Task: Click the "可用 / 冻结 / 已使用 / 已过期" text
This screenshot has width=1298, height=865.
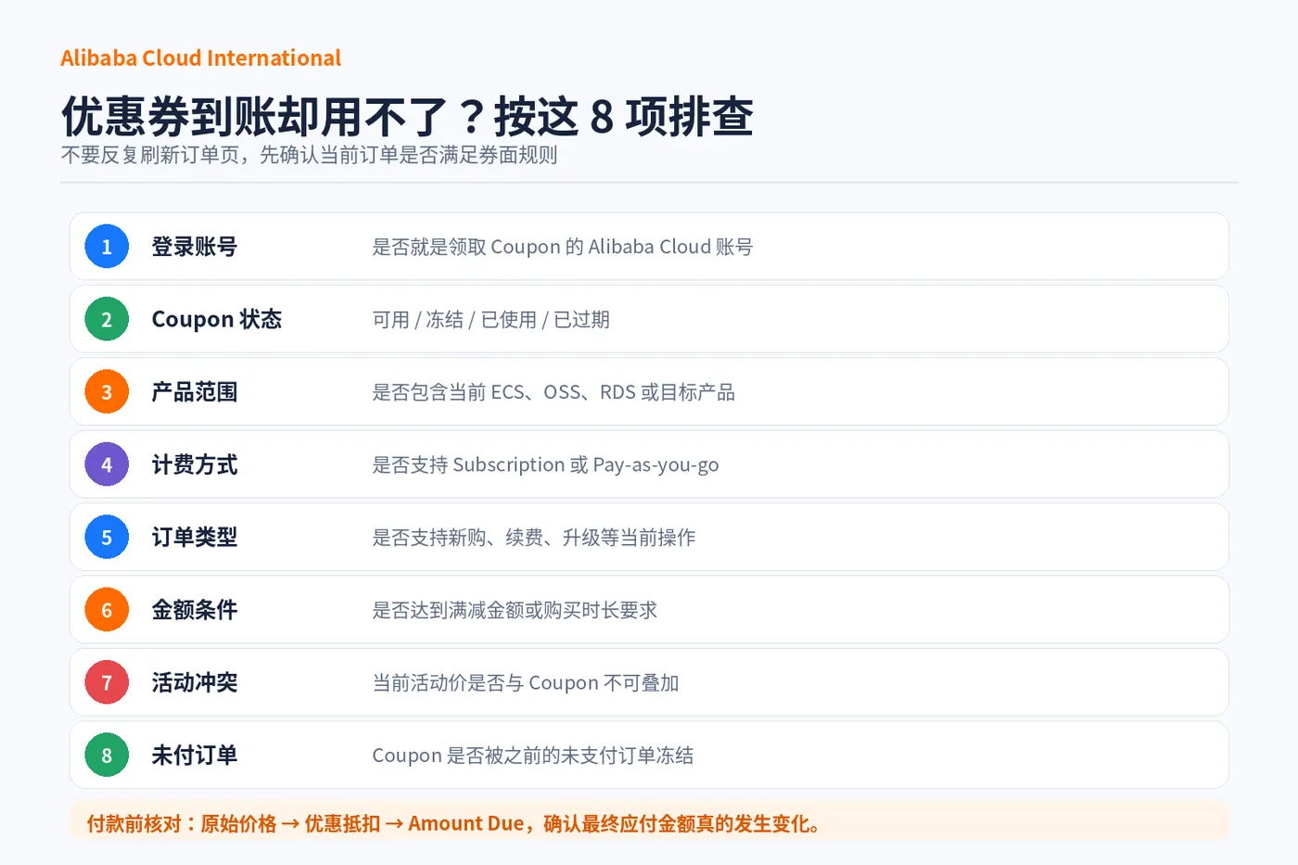Action: coord(491,319)
